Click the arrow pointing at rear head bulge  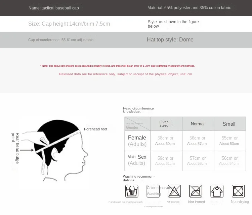(27, 150)
